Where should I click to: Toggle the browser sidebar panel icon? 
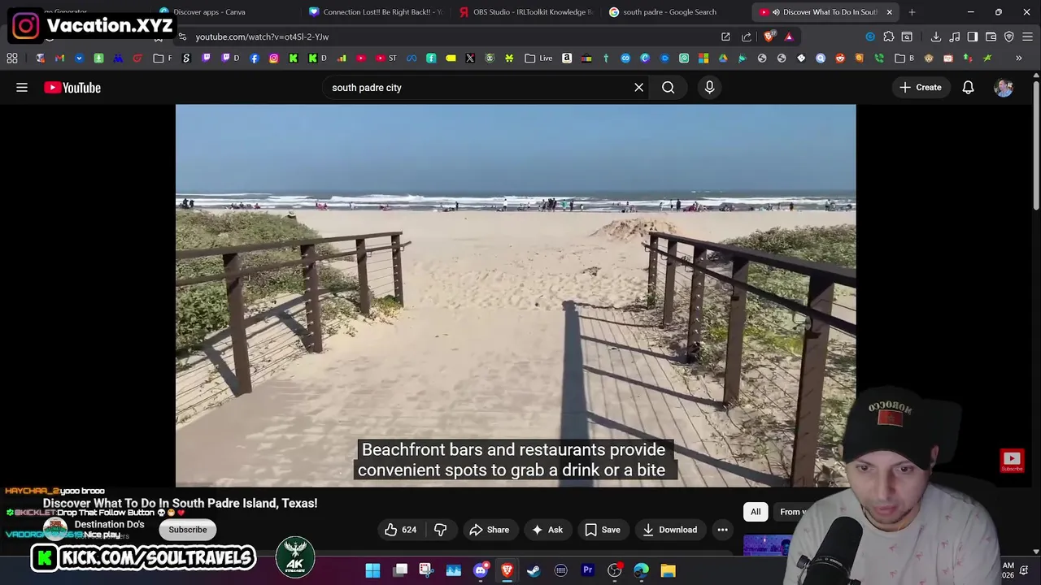973,37
